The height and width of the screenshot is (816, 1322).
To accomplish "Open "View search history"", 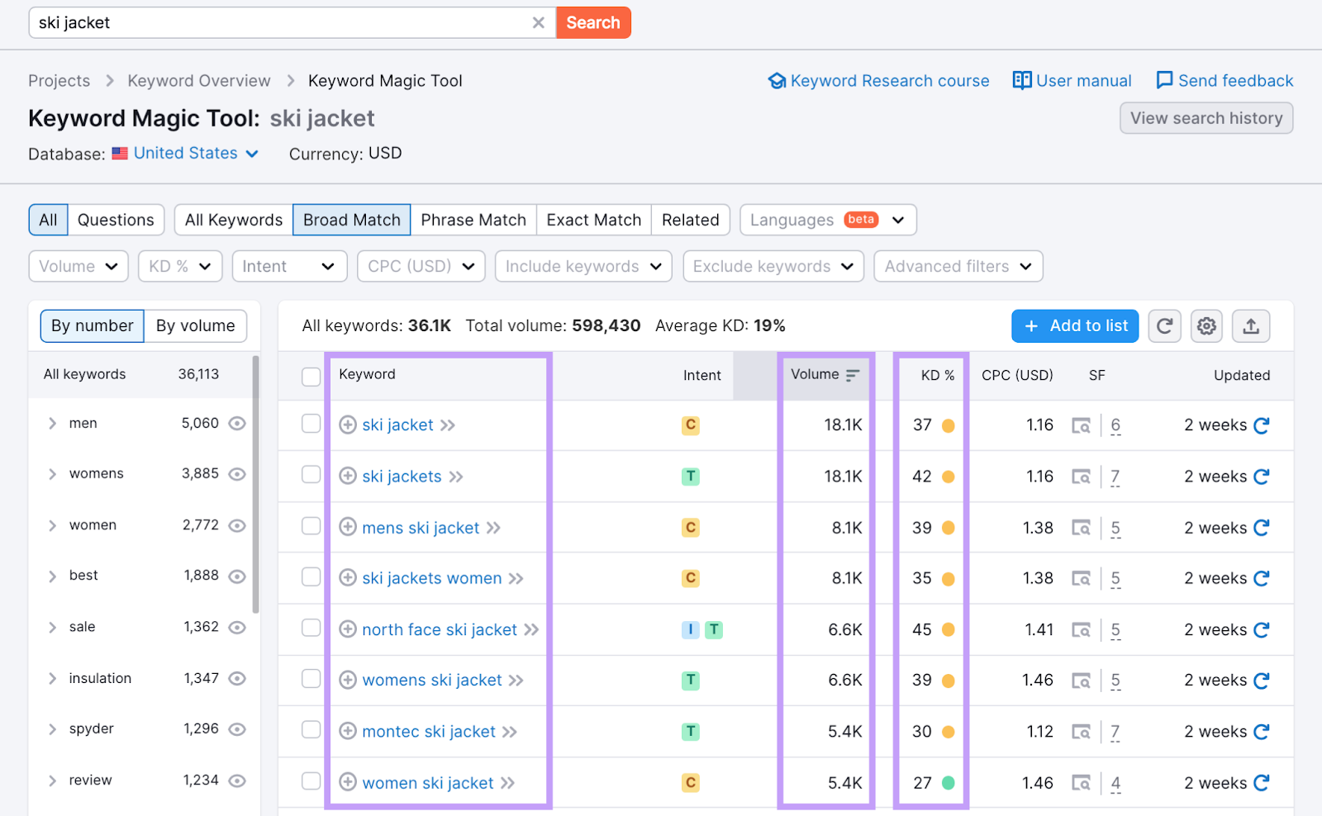I will [x=1205, y=117].
